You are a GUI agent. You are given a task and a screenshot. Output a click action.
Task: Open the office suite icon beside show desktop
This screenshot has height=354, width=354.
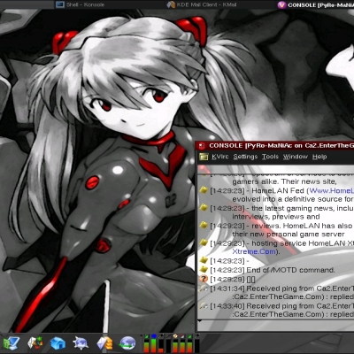[x=35, y=343]
